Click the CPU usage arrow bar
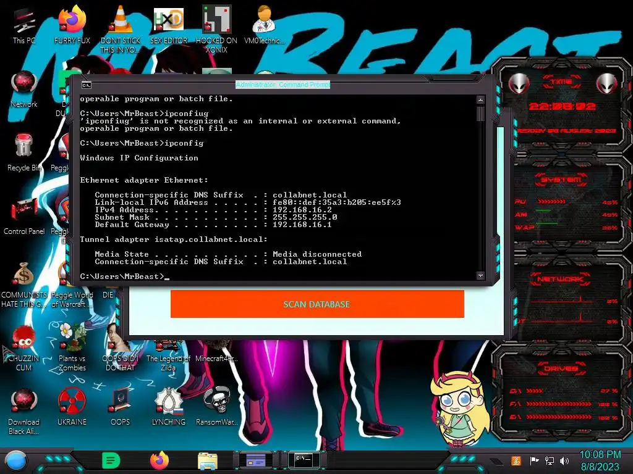The width and height of the screenshot is (633, 474). pos(551,202)
